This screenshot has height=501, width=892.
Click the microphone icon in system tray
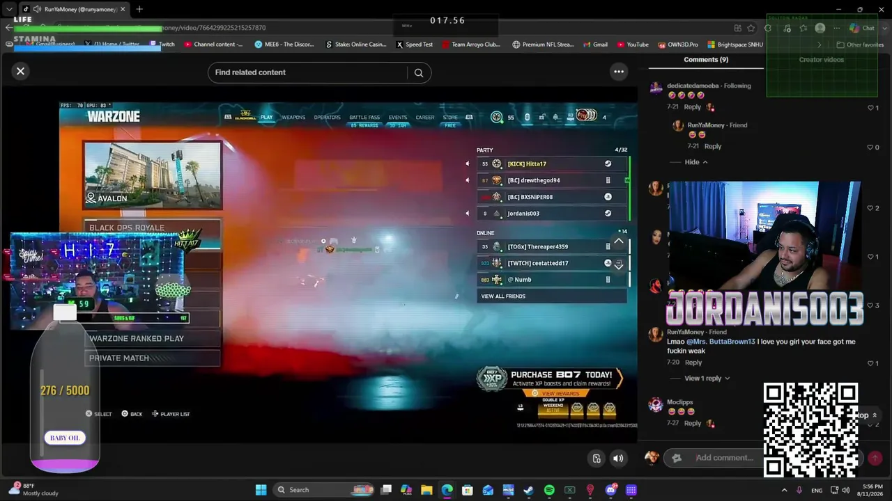point(799,490)
